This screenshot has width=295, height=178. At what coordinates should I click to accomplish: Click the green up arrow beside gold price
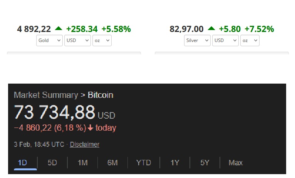point(59,29)
